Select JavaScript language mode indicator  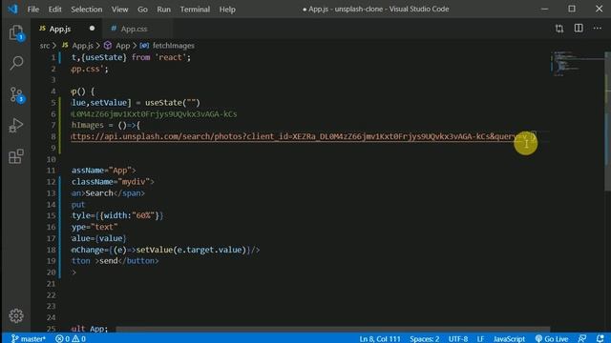[509, 339]
